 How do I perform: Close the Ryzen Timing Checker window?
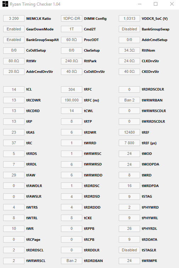pos(172,4)
